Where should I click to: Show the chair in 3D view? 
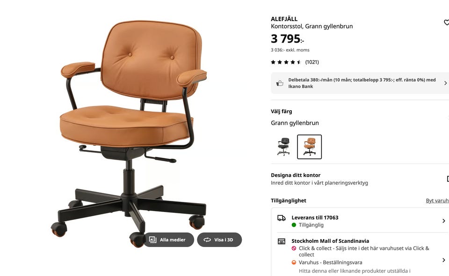tap(219, 240)
